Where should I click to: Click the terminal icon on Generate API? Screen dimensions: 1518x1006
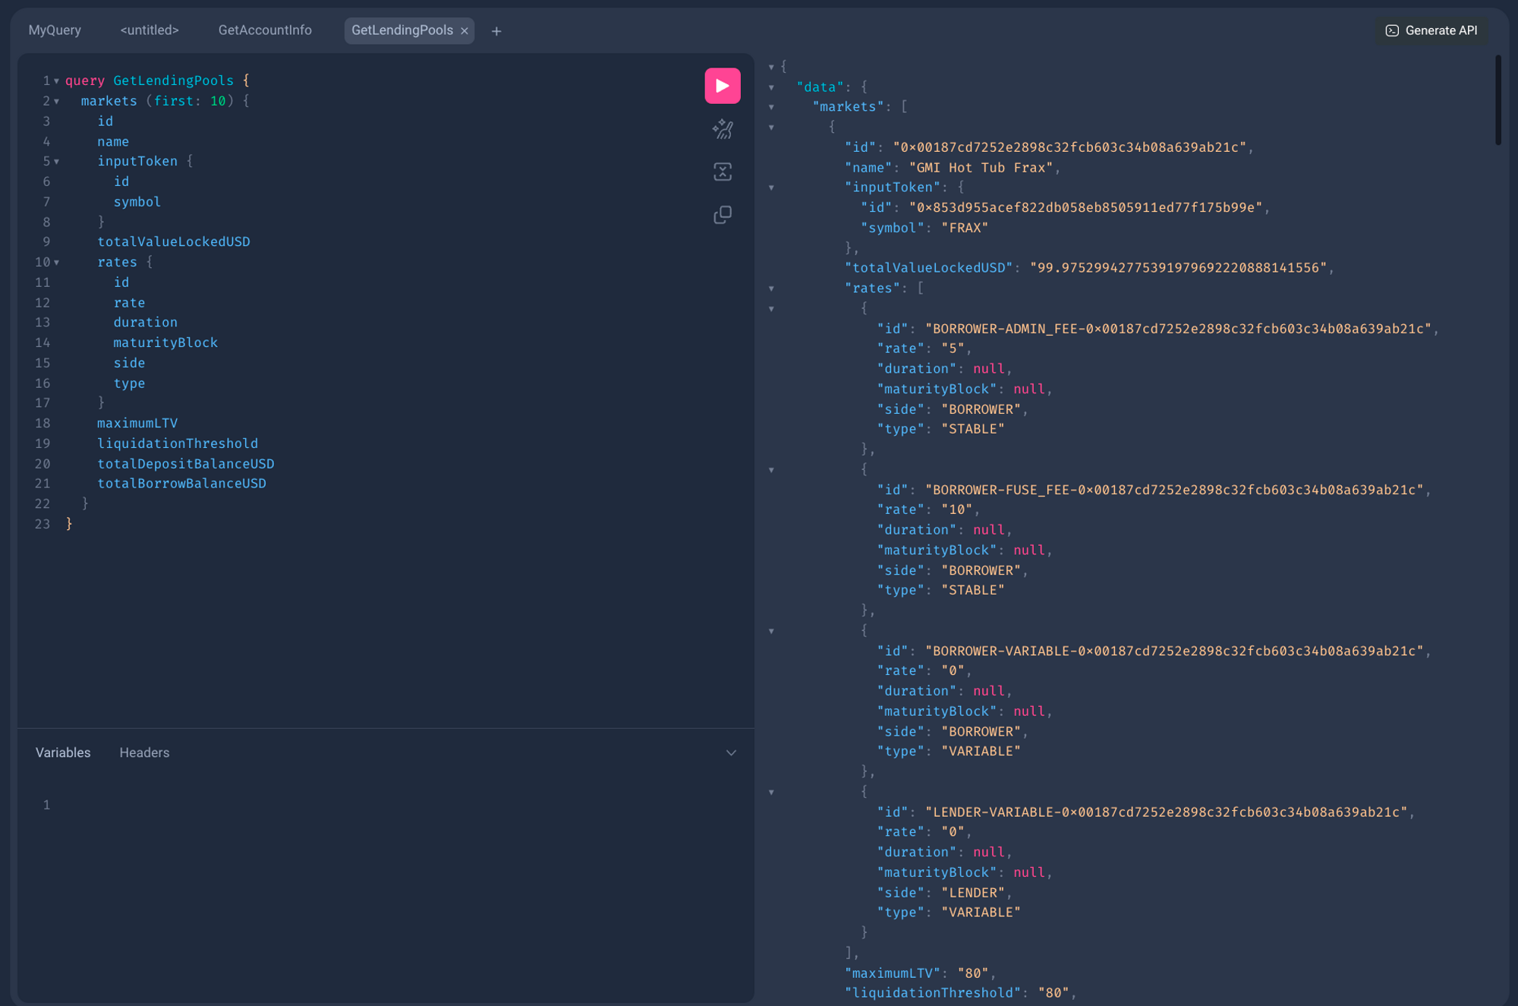click(x=1392, y=30)
